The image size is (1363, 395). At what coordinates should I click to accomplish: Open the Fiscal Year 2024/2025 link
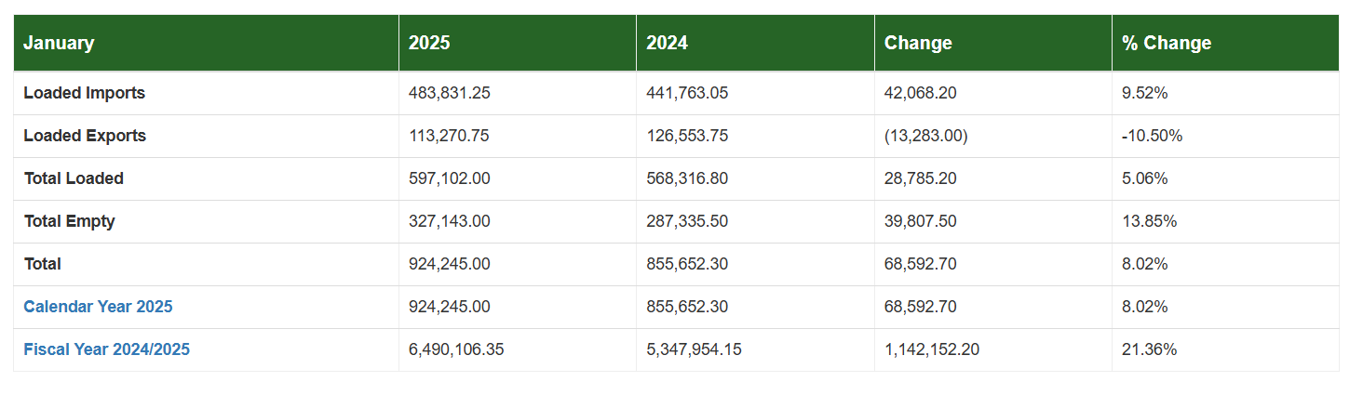(x=106, y=349)
